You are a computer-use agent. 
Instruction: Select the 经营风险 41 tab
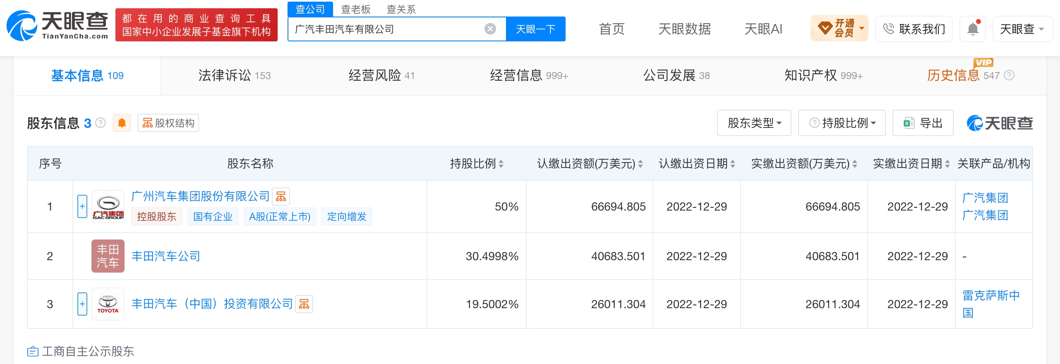point(381,75)
